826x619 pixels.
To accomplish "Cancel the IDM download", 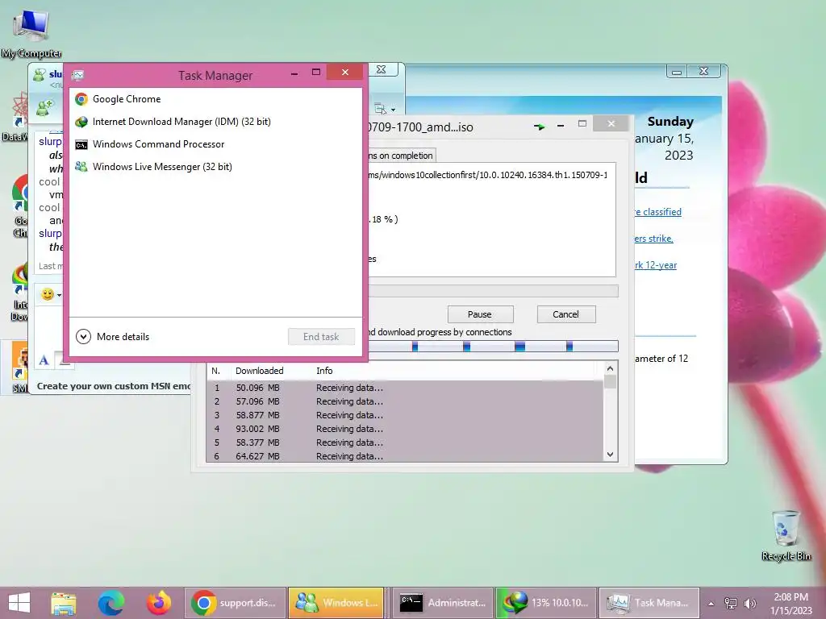I will point(566,314).
